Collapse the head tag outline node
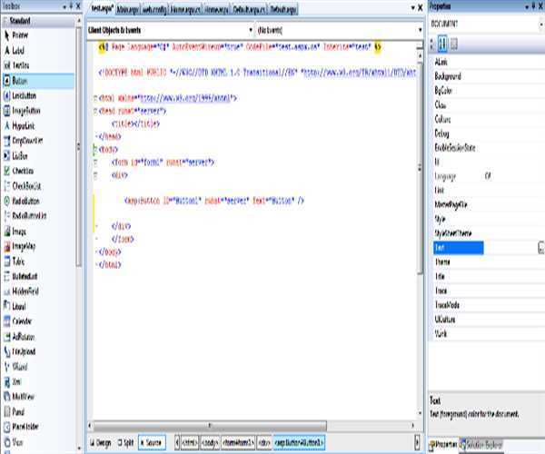 95,111
